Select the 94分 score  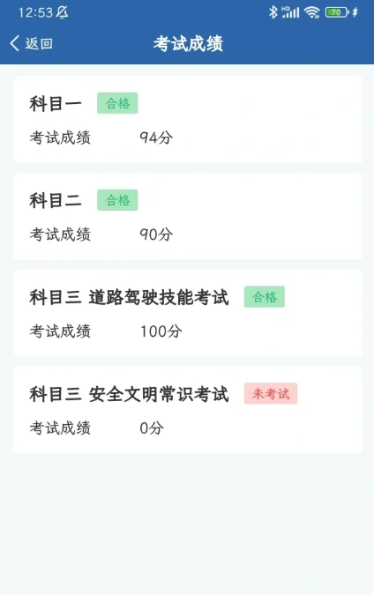156,138
